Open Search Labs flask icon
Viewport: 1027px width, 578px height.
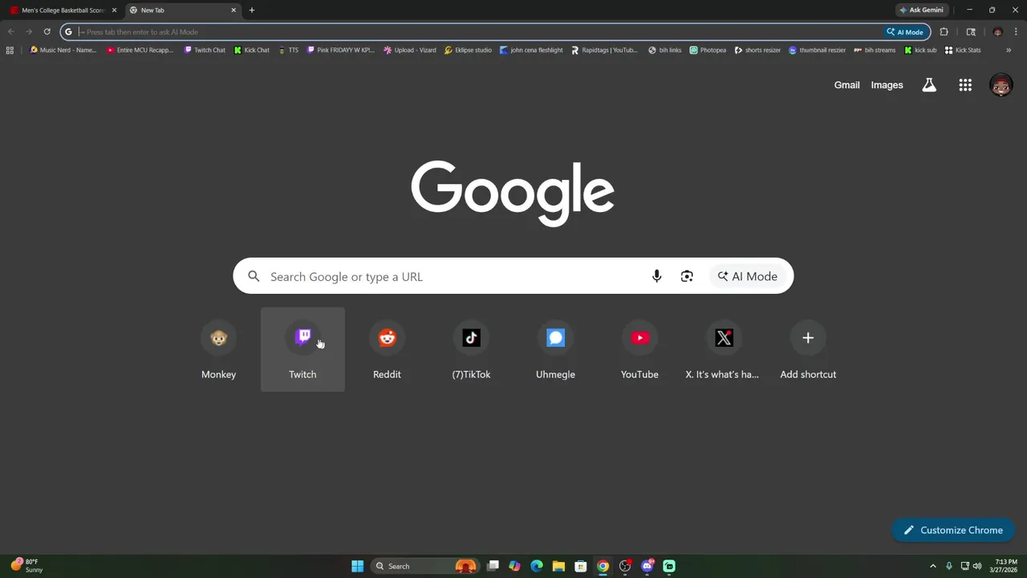929,85
